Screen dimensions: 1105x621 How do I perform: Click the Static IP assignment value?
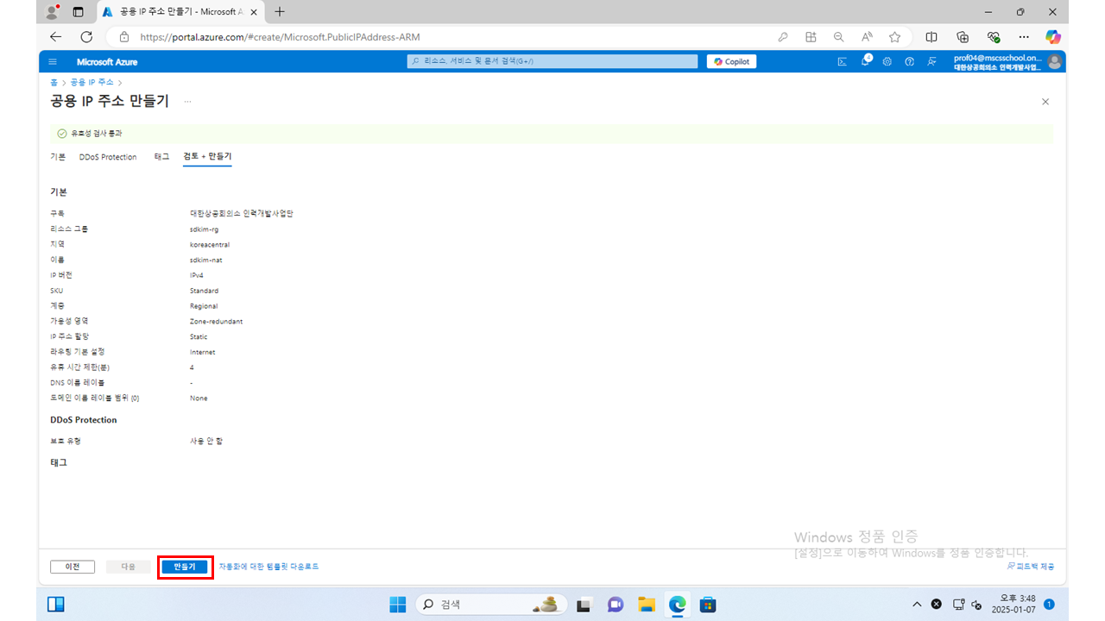pyautogui.click(x=199, y=337)
